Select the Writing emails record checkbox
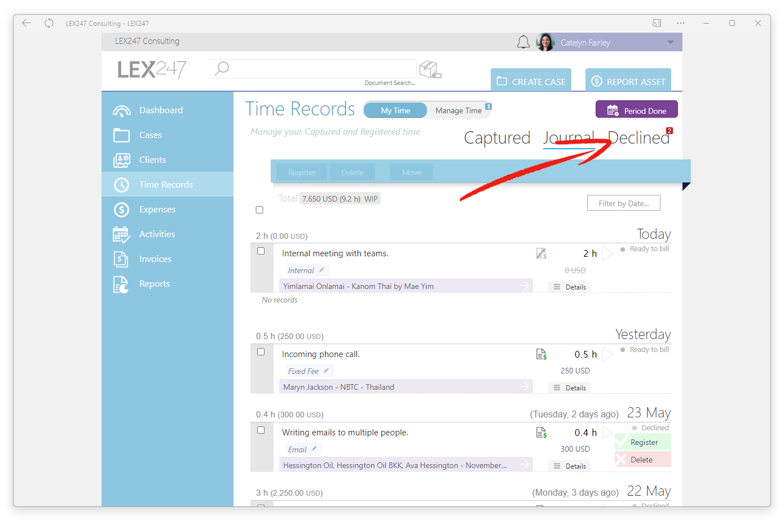The height and width of the screenshot is (521, 784). (x=261, y=430)
